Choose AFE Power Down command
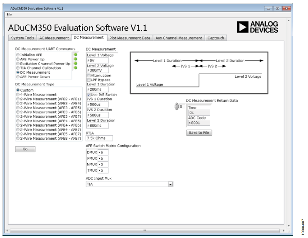308x238 pixels. point(18,77)
